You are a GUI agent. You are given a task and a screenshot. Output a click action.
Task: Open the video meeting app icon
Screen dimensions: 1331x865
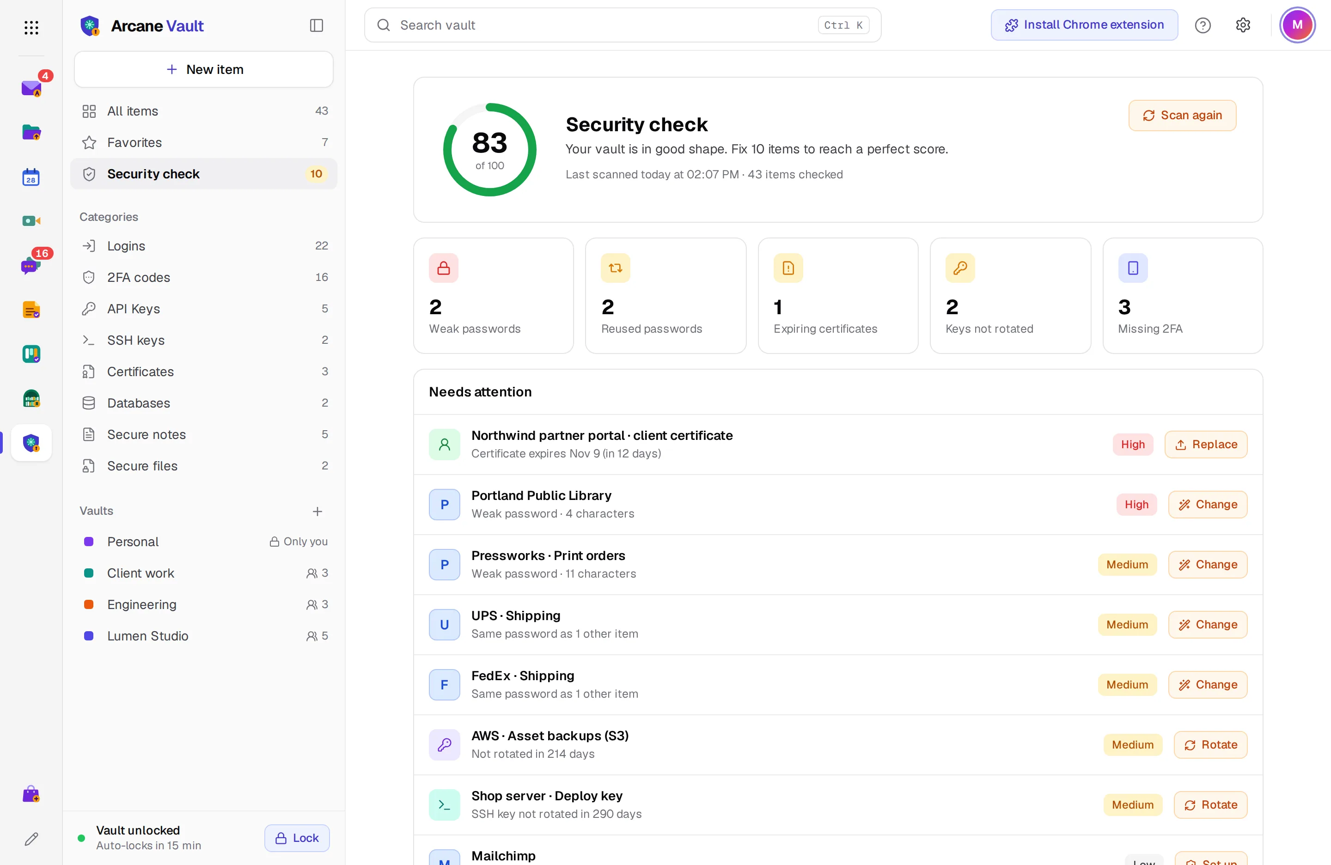coord(31,221)
